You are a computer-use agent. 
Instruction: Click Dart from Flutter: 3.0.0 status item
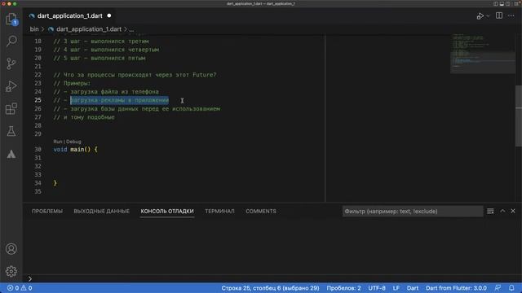(x=456, y=288)
